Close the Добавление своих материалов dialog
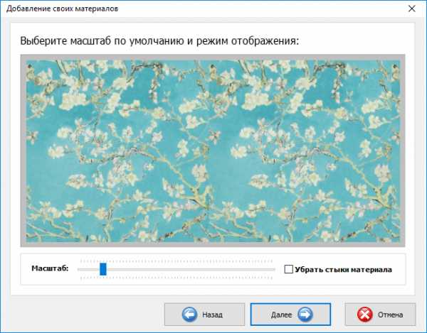 [412, 9]
